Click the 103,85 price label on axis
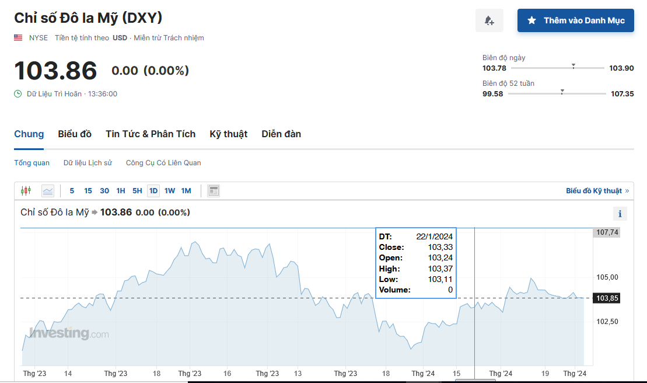This screenshot has width=647, height=383. tap(607, 298)
